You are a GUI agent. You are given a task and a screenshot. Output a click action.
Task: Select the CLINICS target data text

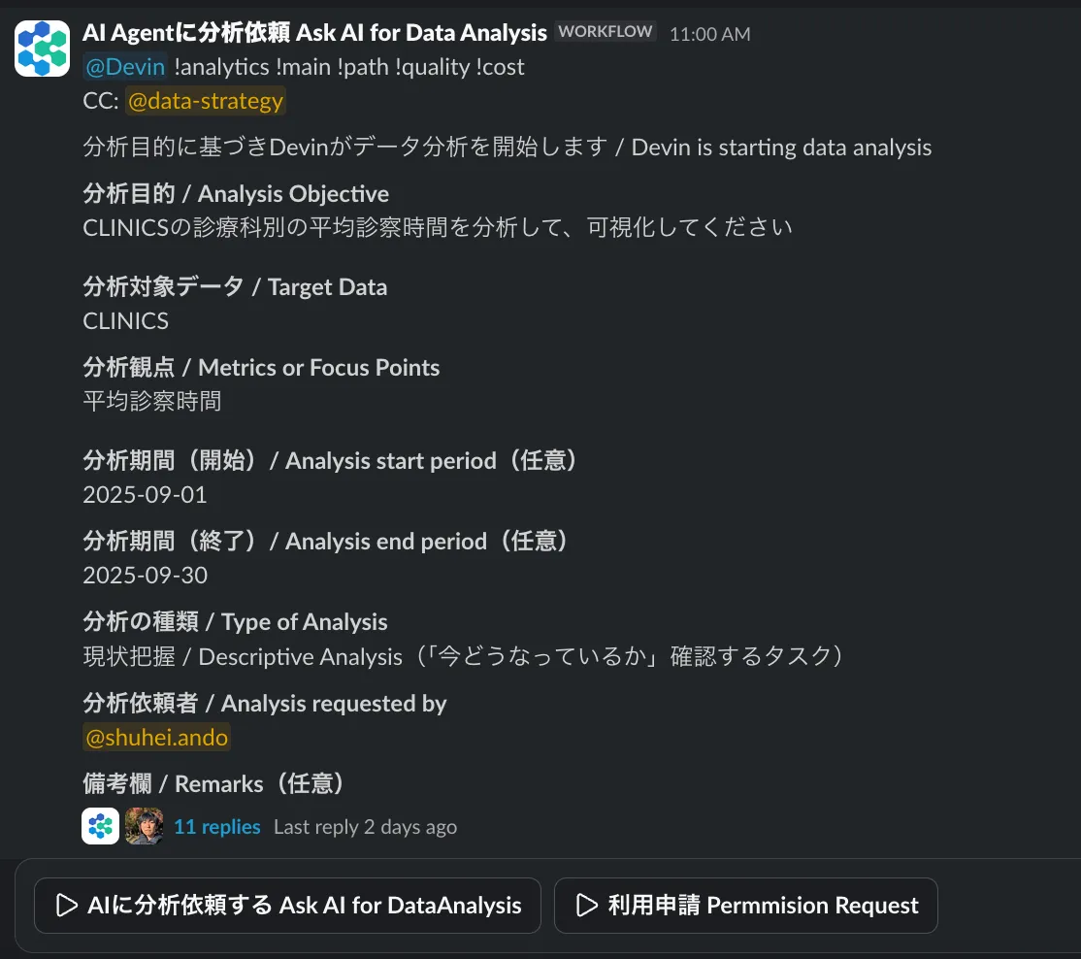[x=125, y=320]
